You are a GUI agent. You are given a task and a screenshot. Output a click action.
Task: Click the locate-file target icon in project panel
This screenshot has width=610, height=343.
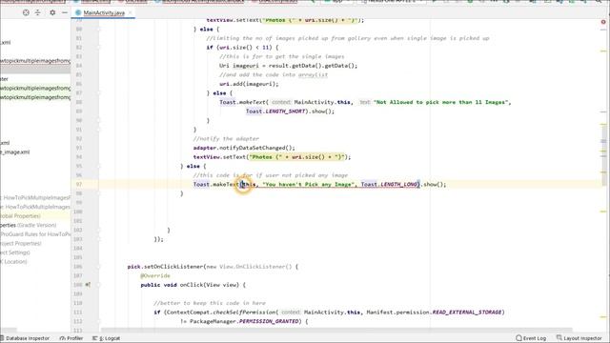(26, 12)
